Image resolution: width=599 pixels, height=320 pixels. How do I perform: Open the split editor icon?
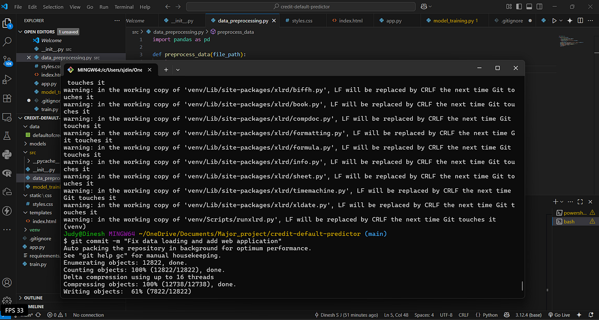[580, 20]
